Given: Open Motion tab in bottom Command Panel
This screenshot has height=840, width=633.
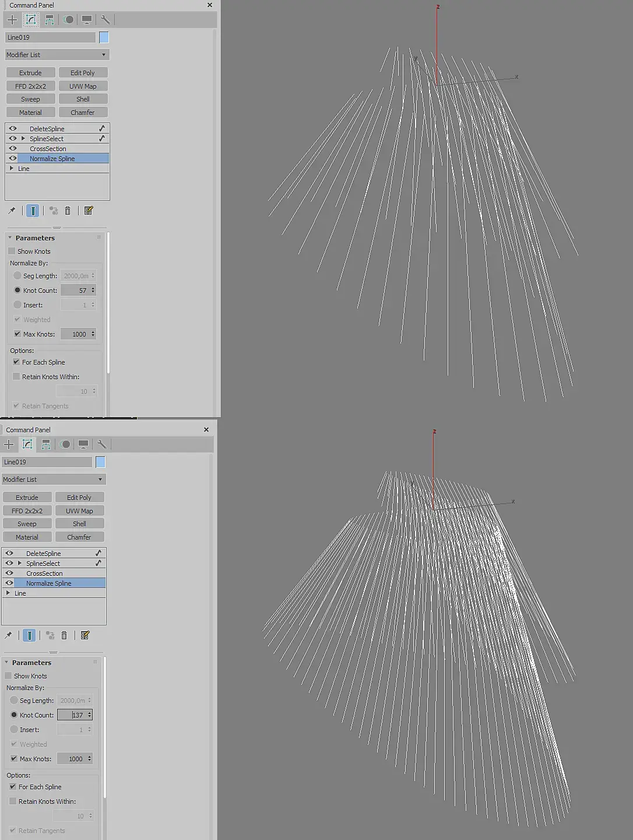Looking at the screenshot, I should (65, 444).
